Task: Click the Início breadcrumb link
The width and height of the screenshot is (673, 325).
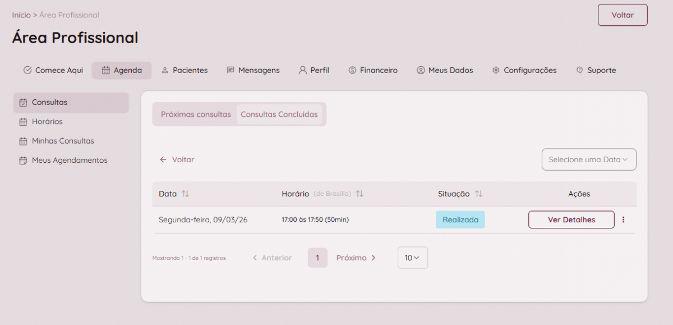Action: click(x=21, y=15)
